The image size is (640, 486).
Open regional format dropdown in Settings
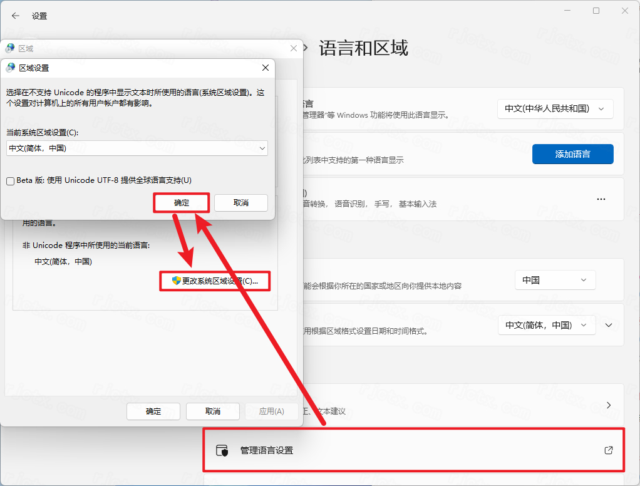pos(546,325)
